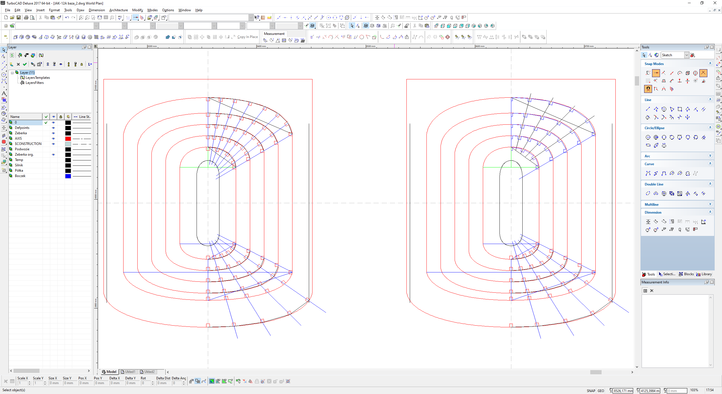Open the Sketch workspace dropdown
The image size is (722, 394).
tap(686, 55)
